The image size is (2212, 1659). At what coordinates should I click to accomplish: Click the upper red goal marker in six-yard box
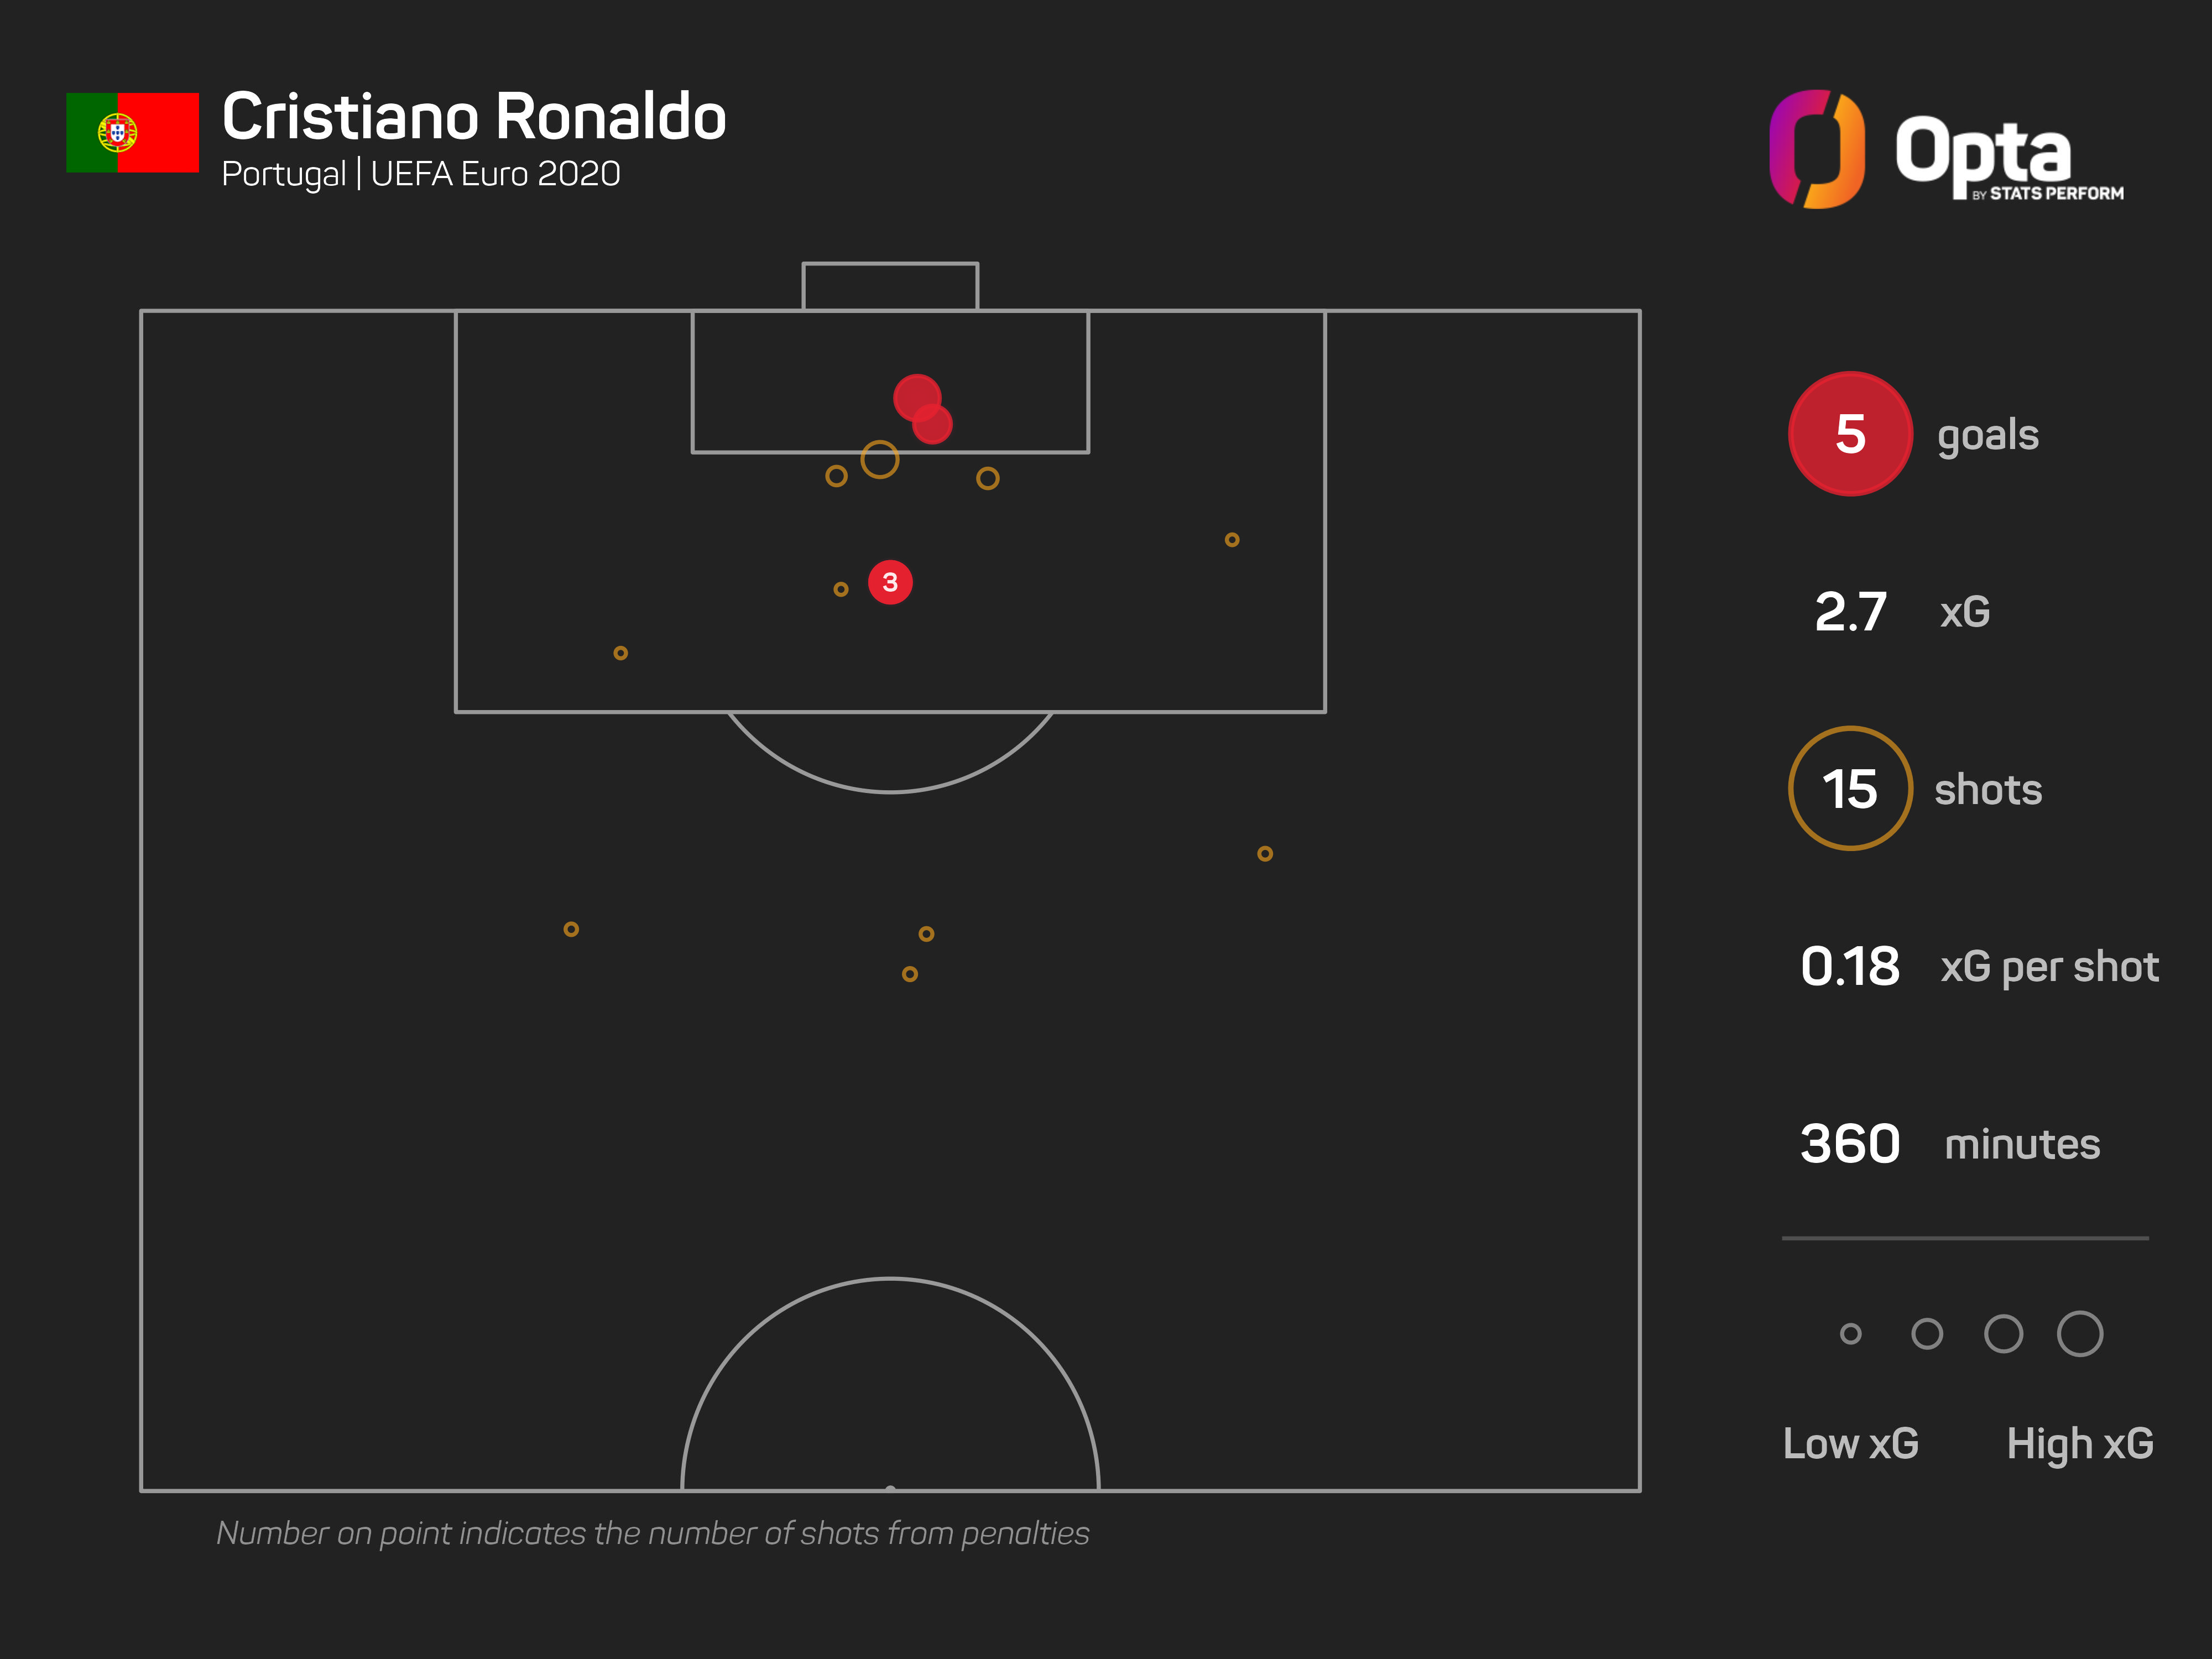916,396
